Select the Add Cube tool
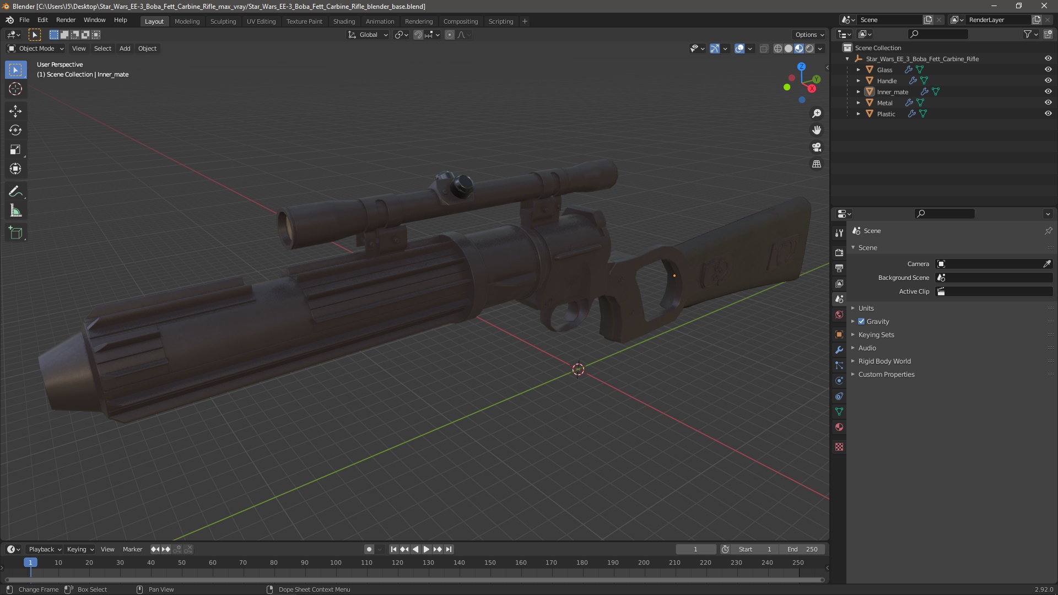The image size is (1058, 595). pos(15,233)
